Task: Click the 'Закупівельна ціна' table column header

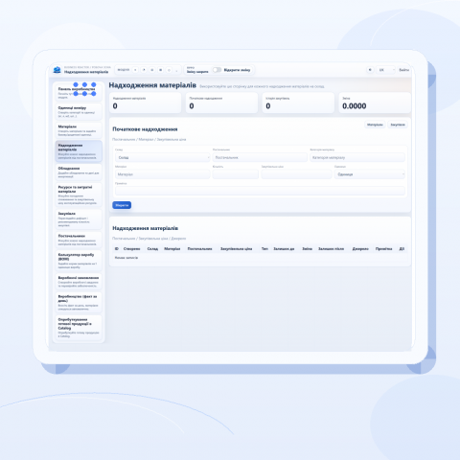Action: tap(237, 249)
